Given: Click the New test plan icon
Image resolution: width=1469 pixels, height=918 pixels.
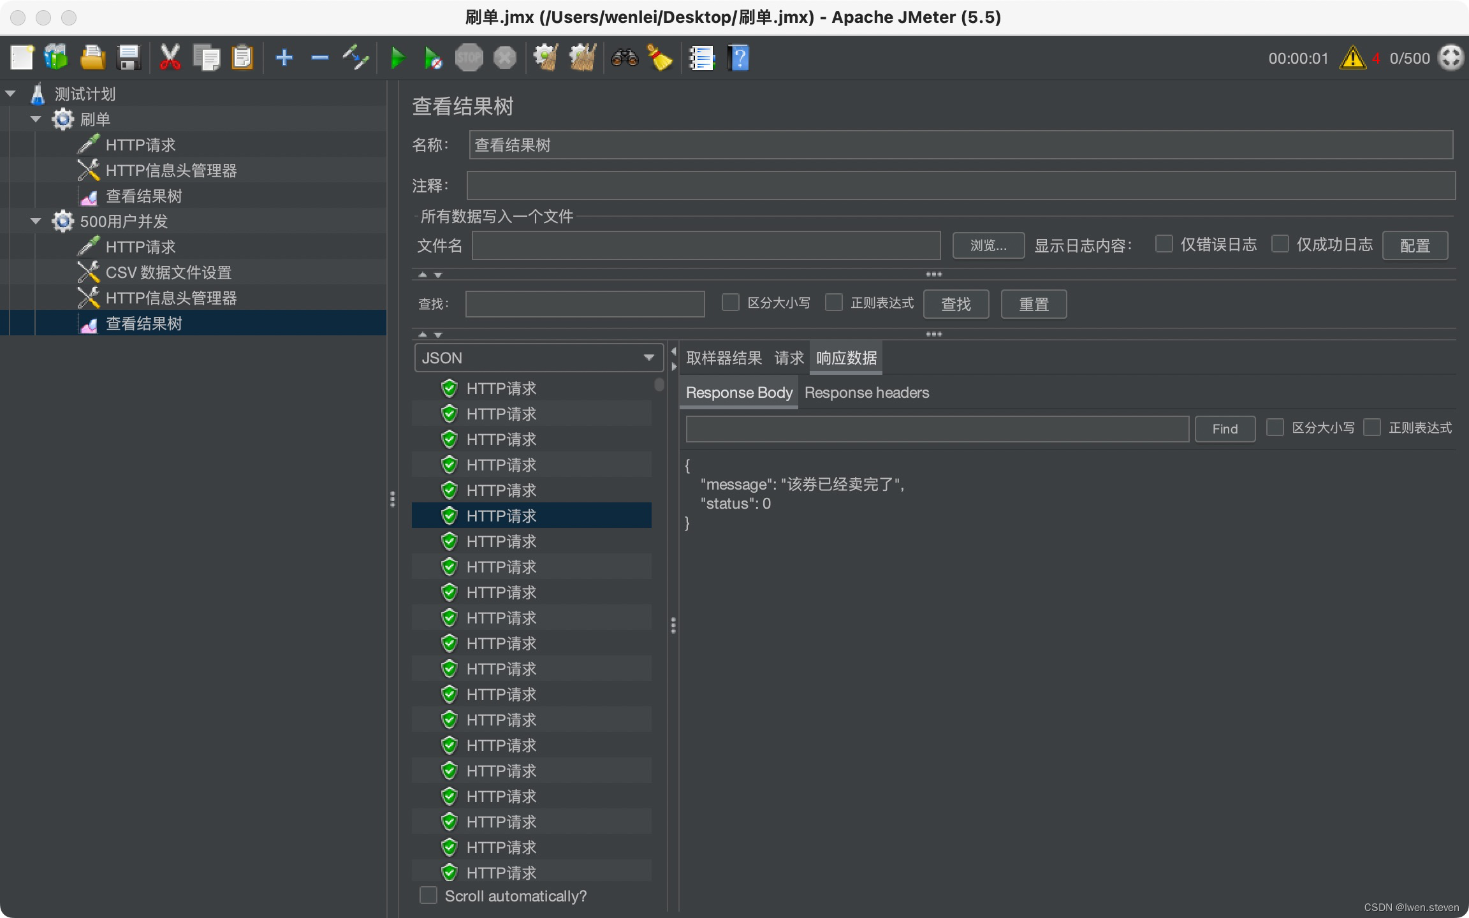Looking at the screenshot, I should click(22, 58).
